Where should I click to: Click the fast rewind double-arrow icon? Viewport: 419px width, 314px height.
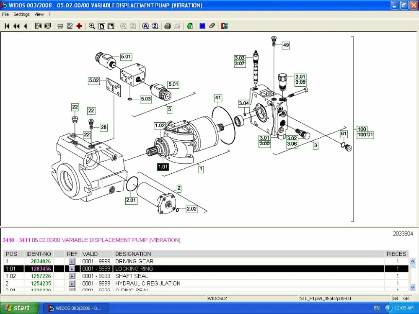point(16,26)
